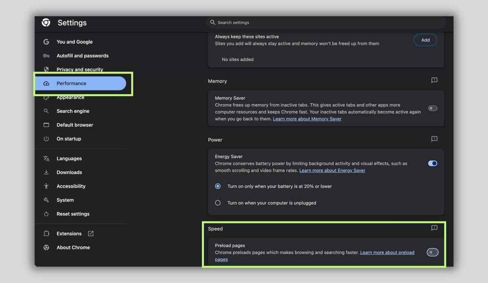Click the Memory Saver title text
The height and width of the screenshot is (283, 488).
[x=230, y=98]
